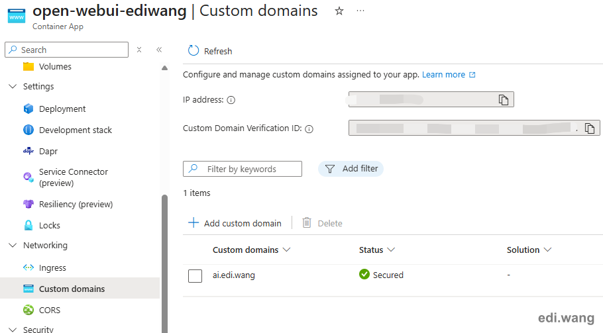Open the more options ellipsis in the header
This screenshot has height=333, width=603.
(x=360, y=11)
